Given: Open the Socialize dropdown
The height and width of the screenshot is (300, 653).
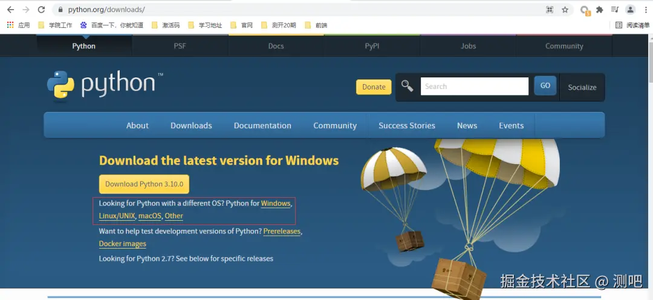Looking at the screenshot, I should [582, 87].
